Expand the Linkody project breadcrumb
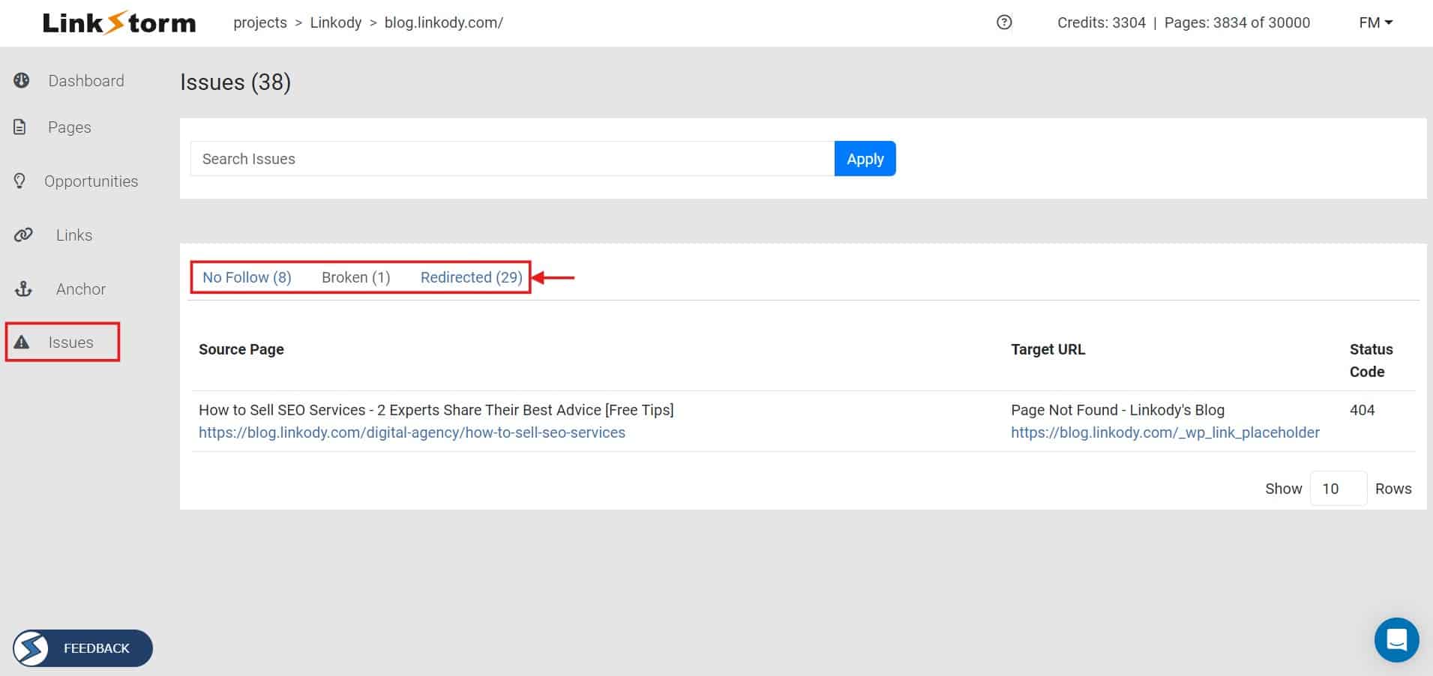 pyautogui.click(x=335, y=22)
